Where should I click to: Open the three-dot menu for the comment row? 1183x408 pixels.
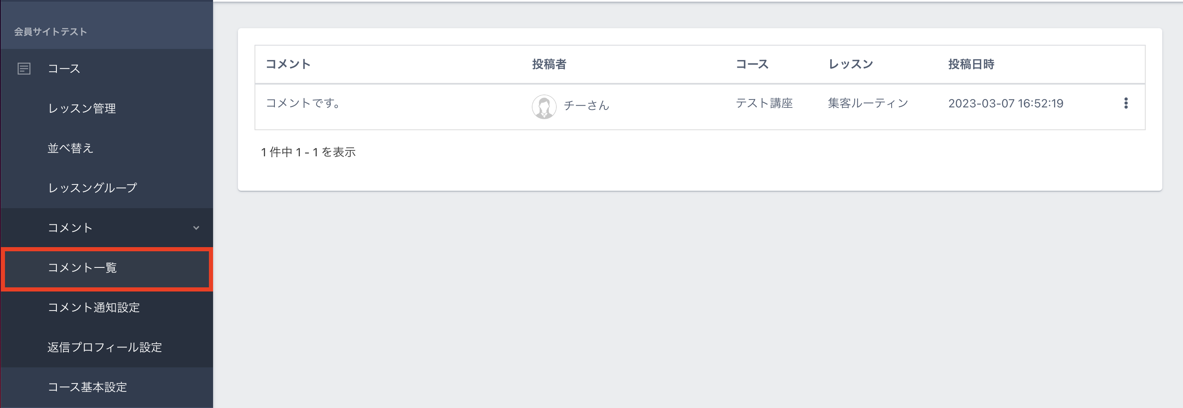click(x=1125, y=103)
